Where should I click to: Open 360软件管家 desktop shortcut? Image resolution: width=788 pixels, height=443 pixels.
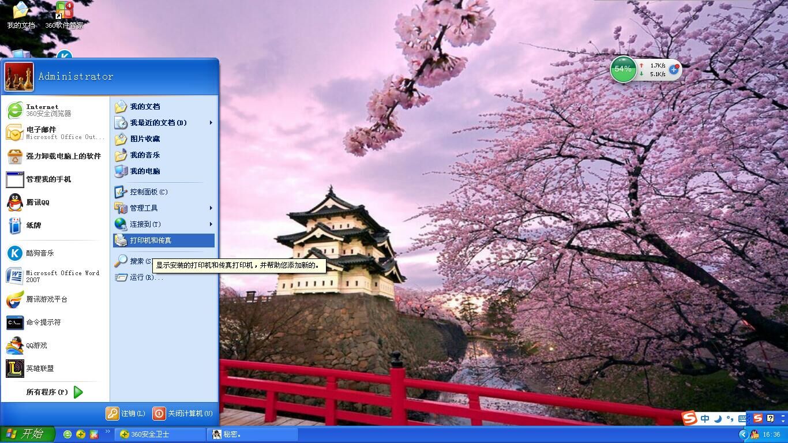click(x=64, y=16)
